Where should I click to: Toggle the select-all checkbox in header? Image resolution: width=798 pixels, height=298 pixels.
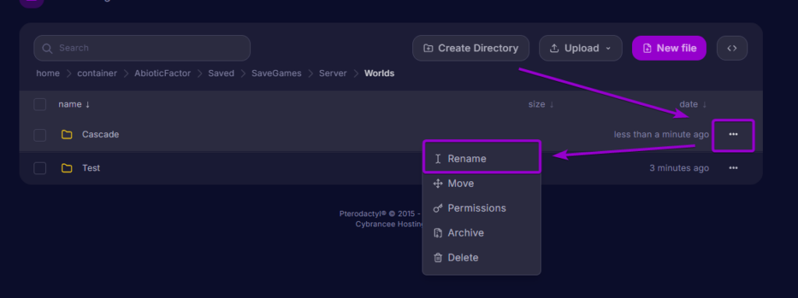point(40,104)
